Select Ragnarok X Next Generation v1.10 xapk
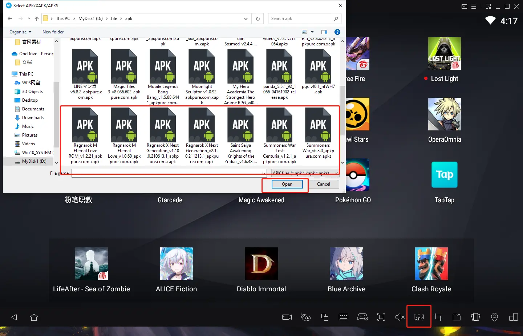Image resolution: width=523 pixels, height=336 pixels. coord(163,136)
